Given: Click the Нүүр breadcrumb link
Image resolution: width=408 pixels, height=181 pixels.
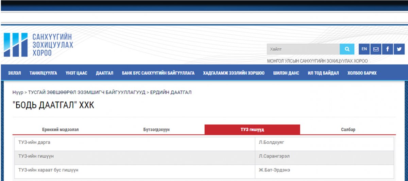Looking at the screenshot, I should click(x=18, y=93).
